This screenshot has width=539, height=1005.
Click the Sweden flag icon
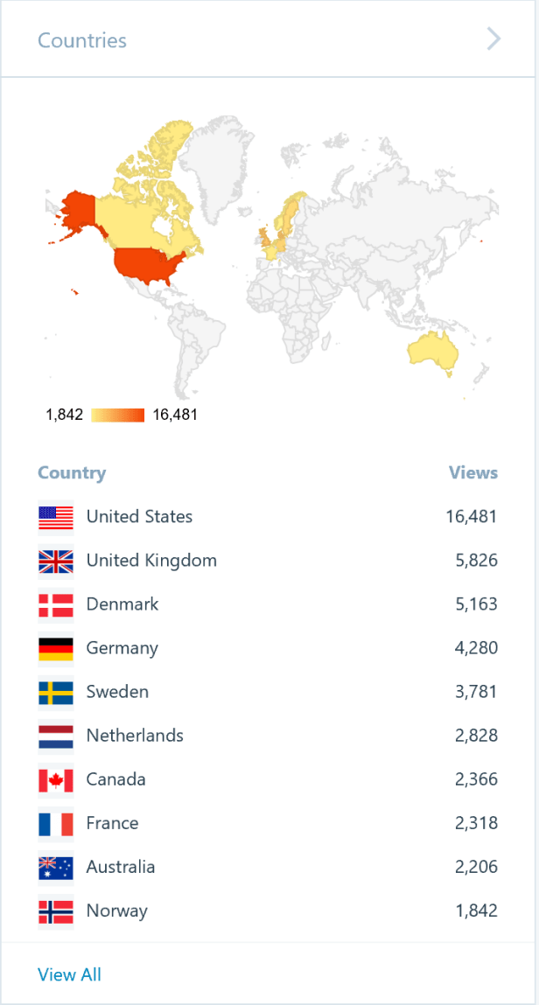pyautogui.click(x=55, y=691)
